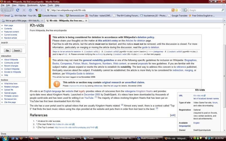Open the Recent changes sidebar link
The height and width of the screenshot is (141, 226).
11,66
